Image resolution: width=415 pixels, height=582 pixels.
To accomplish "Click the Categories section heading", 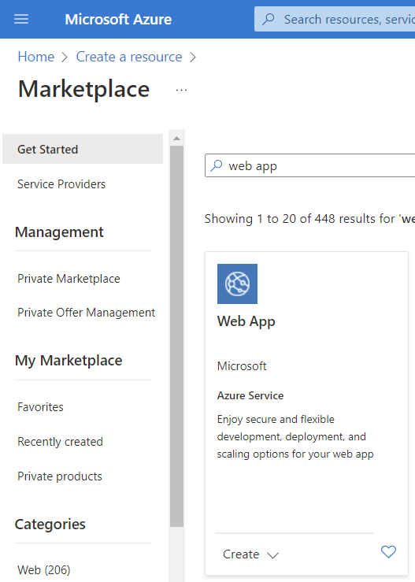I will click(x=50, y=524).
